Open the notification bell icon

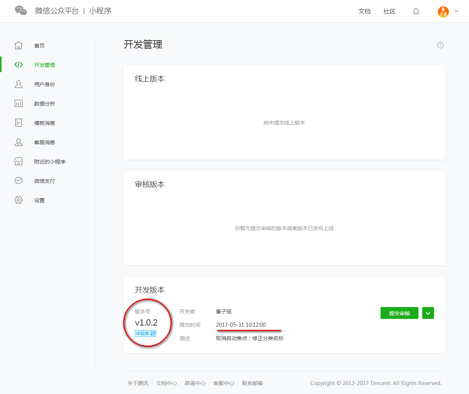click(x=416, y=11)
